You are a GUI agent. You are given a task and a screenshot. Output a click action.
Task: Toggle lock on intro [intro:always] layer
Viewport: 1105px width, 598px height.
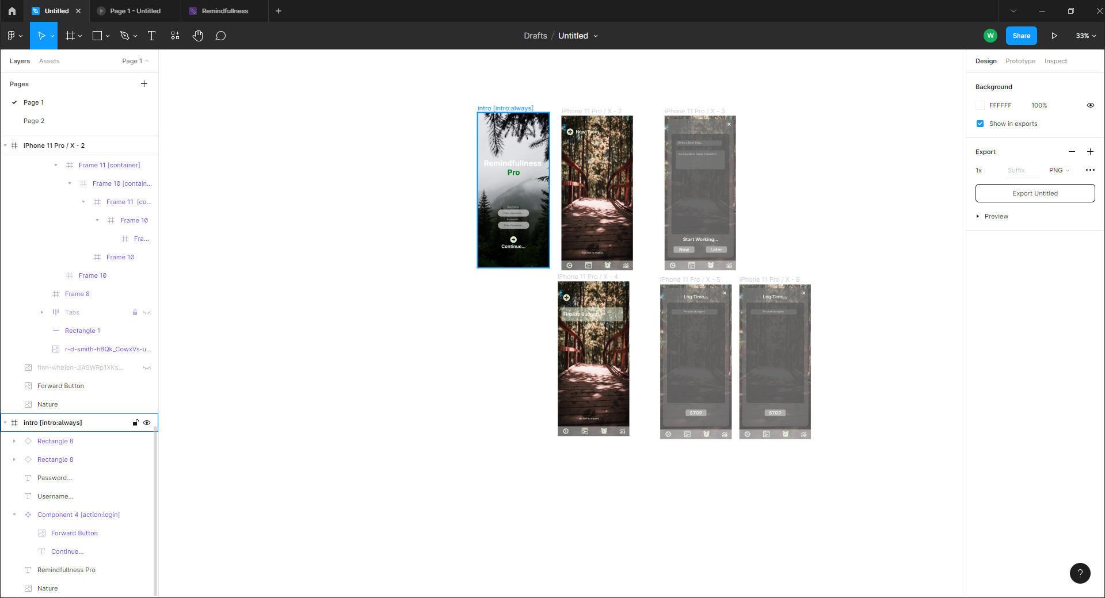click(x=135, y=423)
